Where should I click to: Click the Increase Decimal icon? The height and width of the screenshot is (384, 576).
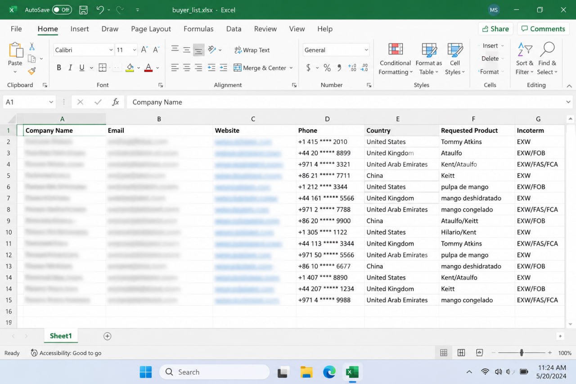tap(352, 68)
